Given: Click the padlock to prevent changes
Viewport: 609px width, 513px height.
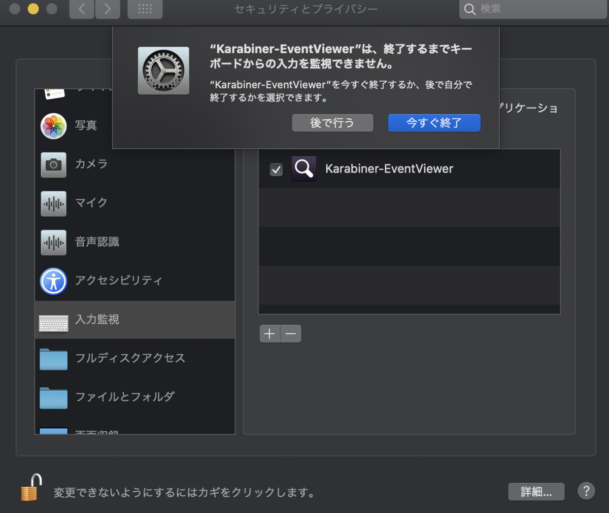Looking at the screenshot, I should 31,487.
